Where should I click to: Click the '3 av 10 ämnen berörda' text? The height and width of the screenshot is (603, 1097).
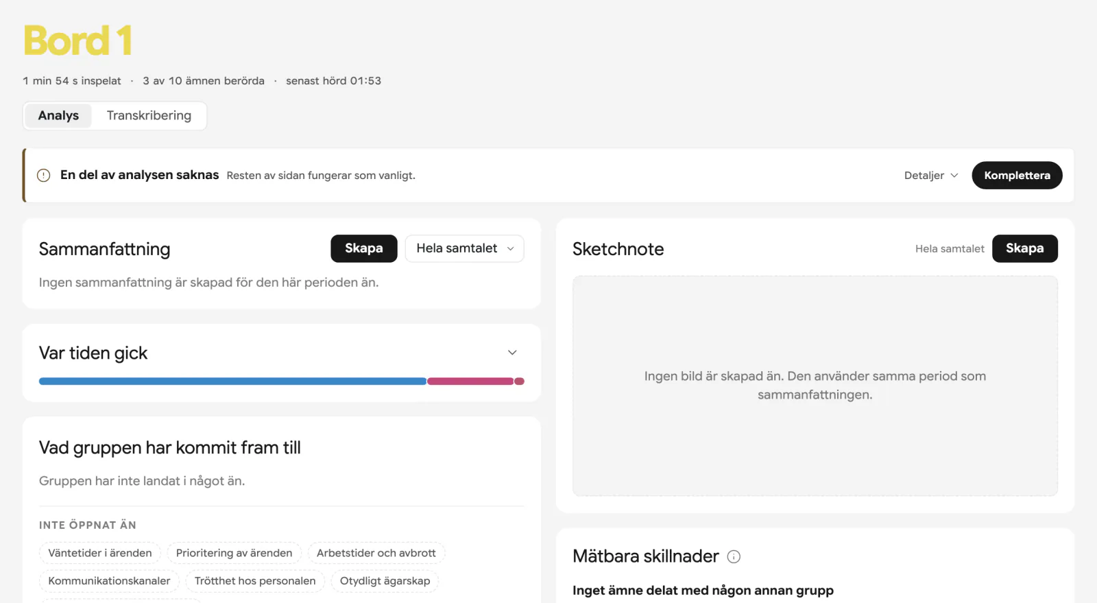204,81
